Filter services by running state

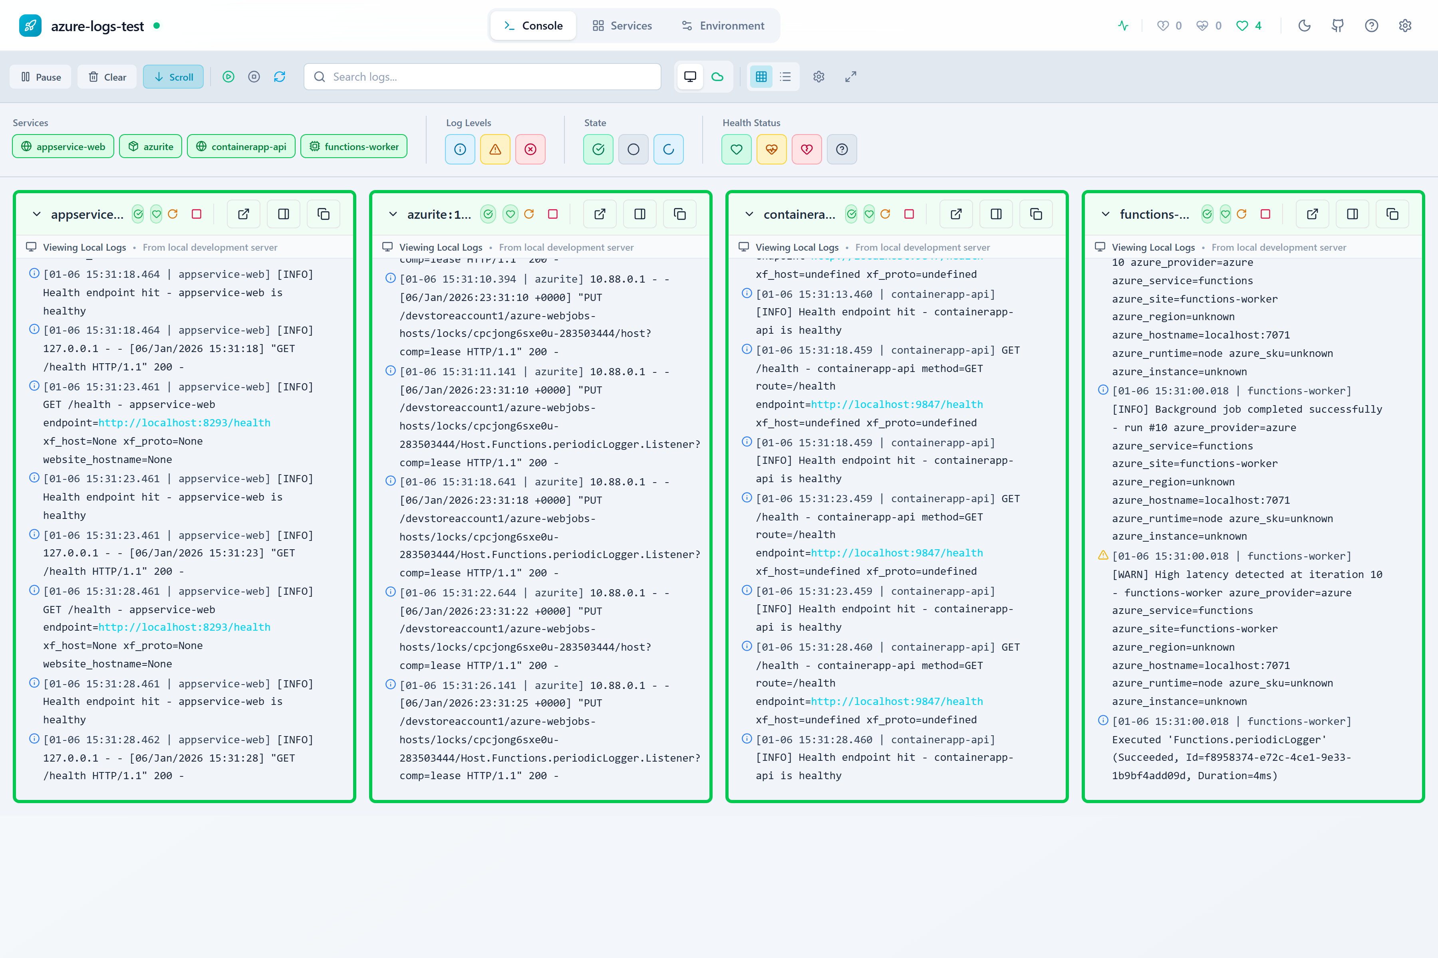click(598, 149)
